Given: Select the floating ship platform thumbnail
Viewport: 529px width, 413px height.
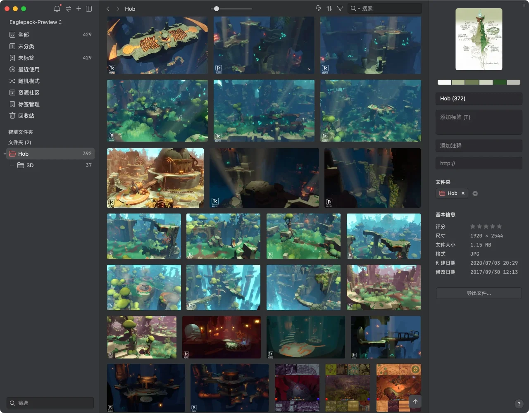Looking at the screenshot, I should click(157, 45).
